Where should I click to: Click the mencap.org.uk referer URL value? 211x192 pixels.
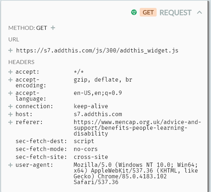click(x=137, y=128)
